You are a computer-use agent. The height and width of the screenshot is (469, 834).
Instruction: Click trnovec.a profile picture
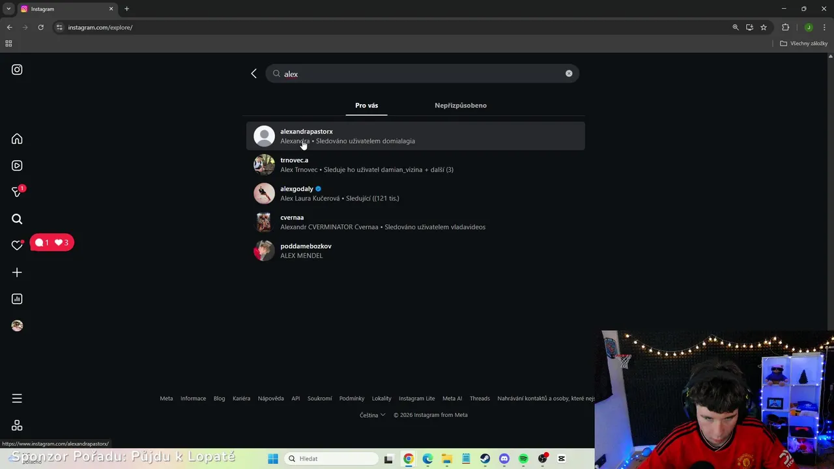pyautogui.click(x=264, y=165)
